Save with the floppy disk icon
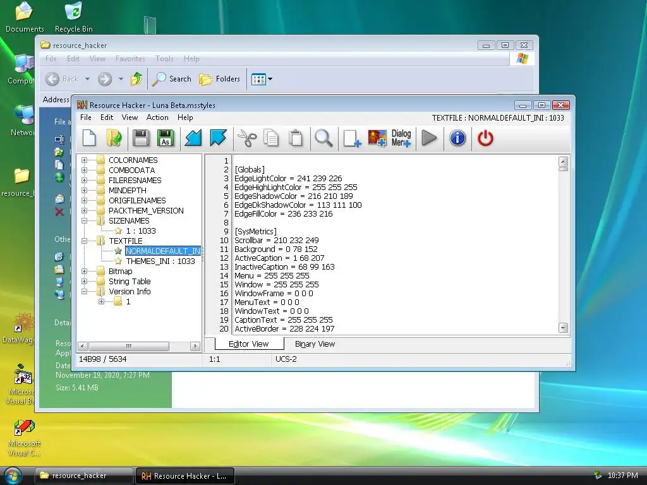 pyautogui.click(x=141, y=138)
